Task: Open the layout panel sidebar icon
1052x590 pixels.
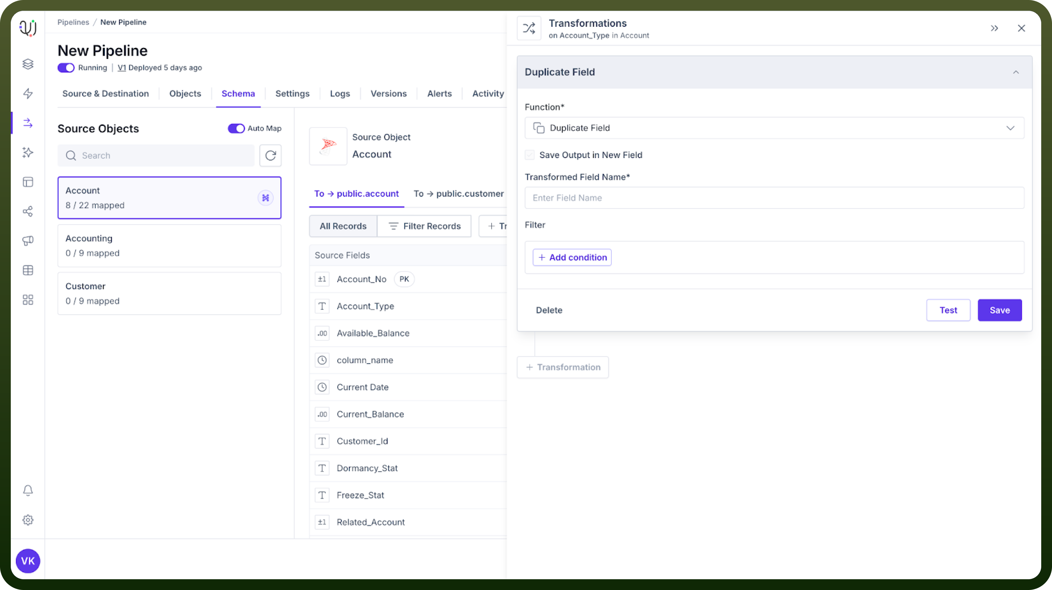Action: 28,182
